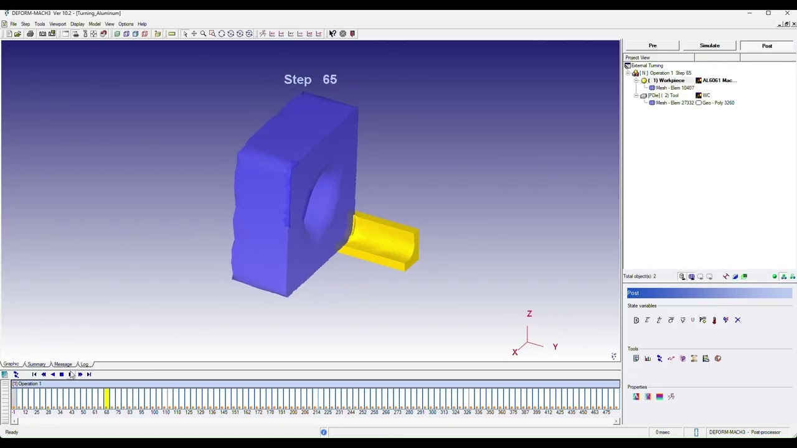This screenshot has height=448, width=797.
Task: Toggle Workpiece yellow circle visibility
Action: (644, 80)
